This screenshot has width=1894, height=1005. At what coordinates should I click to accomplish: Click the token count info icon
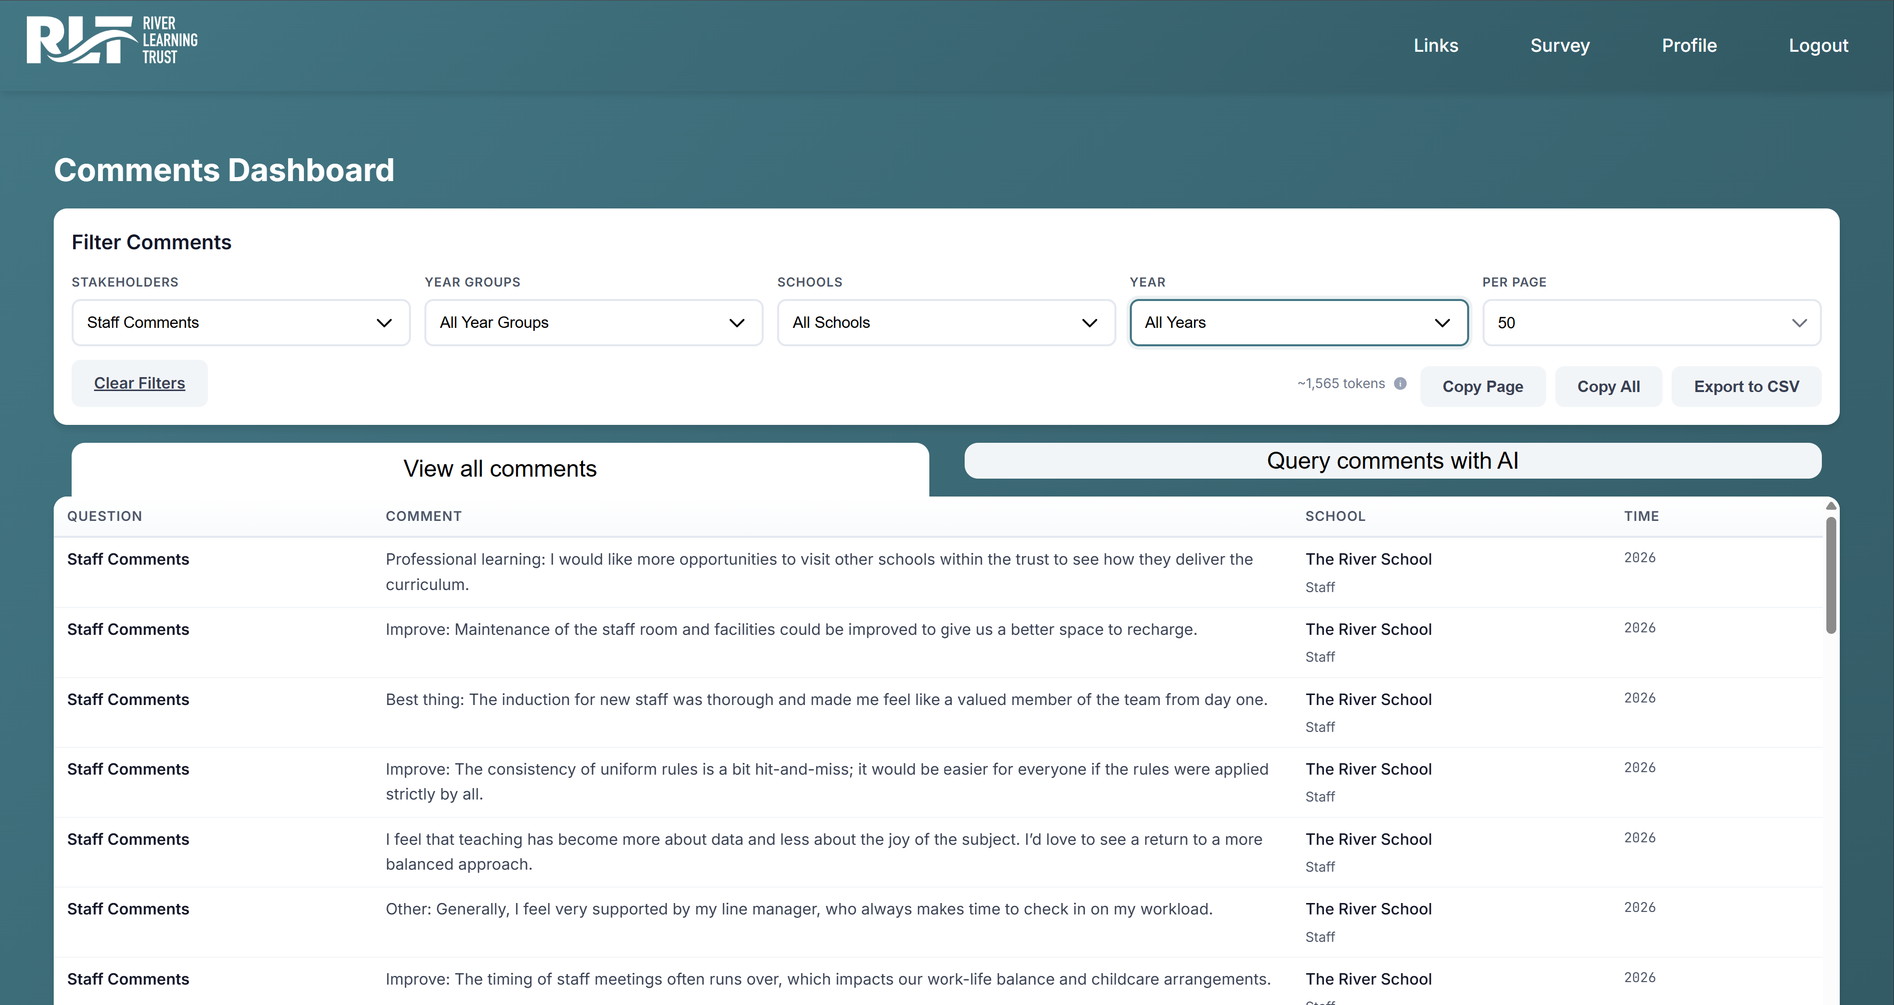pos(1400,383)
